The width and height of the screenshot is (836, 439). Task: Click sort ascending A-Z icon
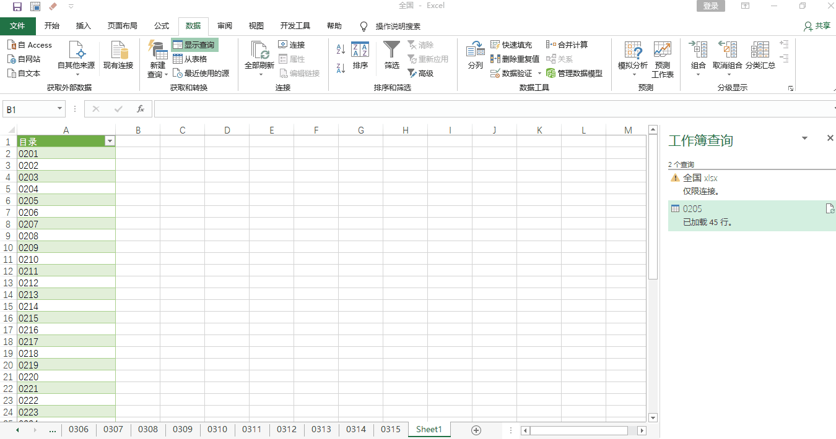341,49
